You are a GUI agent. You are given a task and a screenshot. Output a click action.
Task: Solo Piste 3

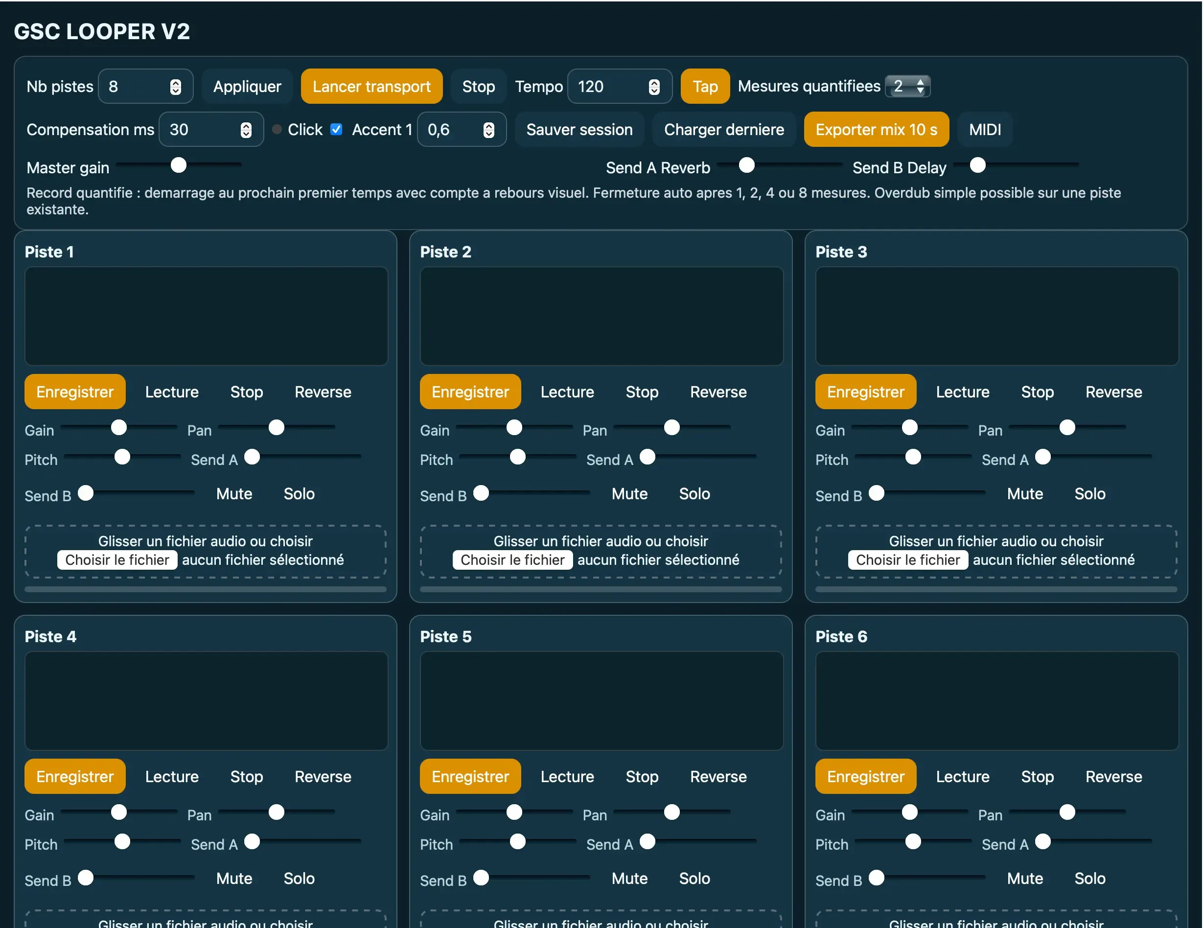pos(1089,494)
